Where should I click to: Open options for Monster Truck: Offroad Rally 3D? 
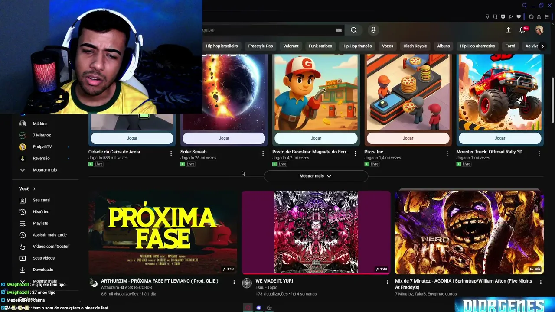[539, 153]
